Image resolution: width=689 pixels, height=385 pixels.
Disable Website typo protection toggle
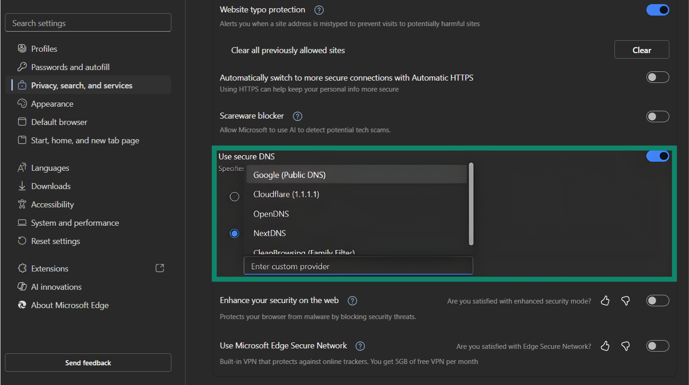click(657, 10)
